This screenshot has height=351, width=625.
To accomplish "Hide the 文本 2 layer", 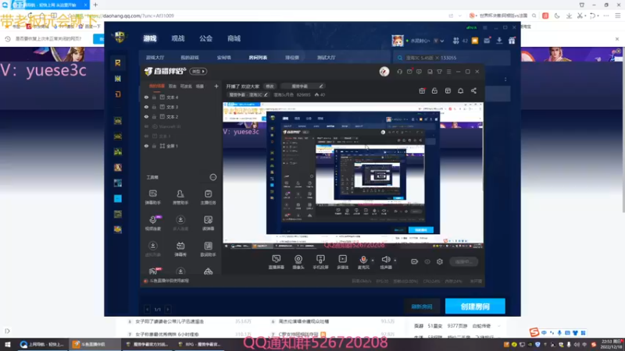I will tap(146, 116).
